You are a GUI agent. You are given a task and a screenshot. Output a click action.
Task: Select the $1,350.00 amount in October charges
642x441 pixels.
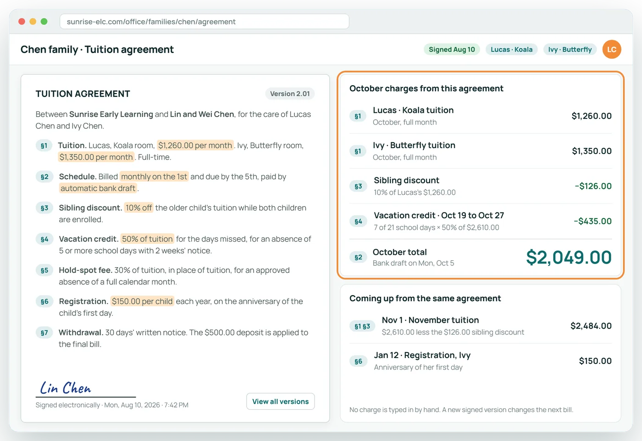coord(592,151)
